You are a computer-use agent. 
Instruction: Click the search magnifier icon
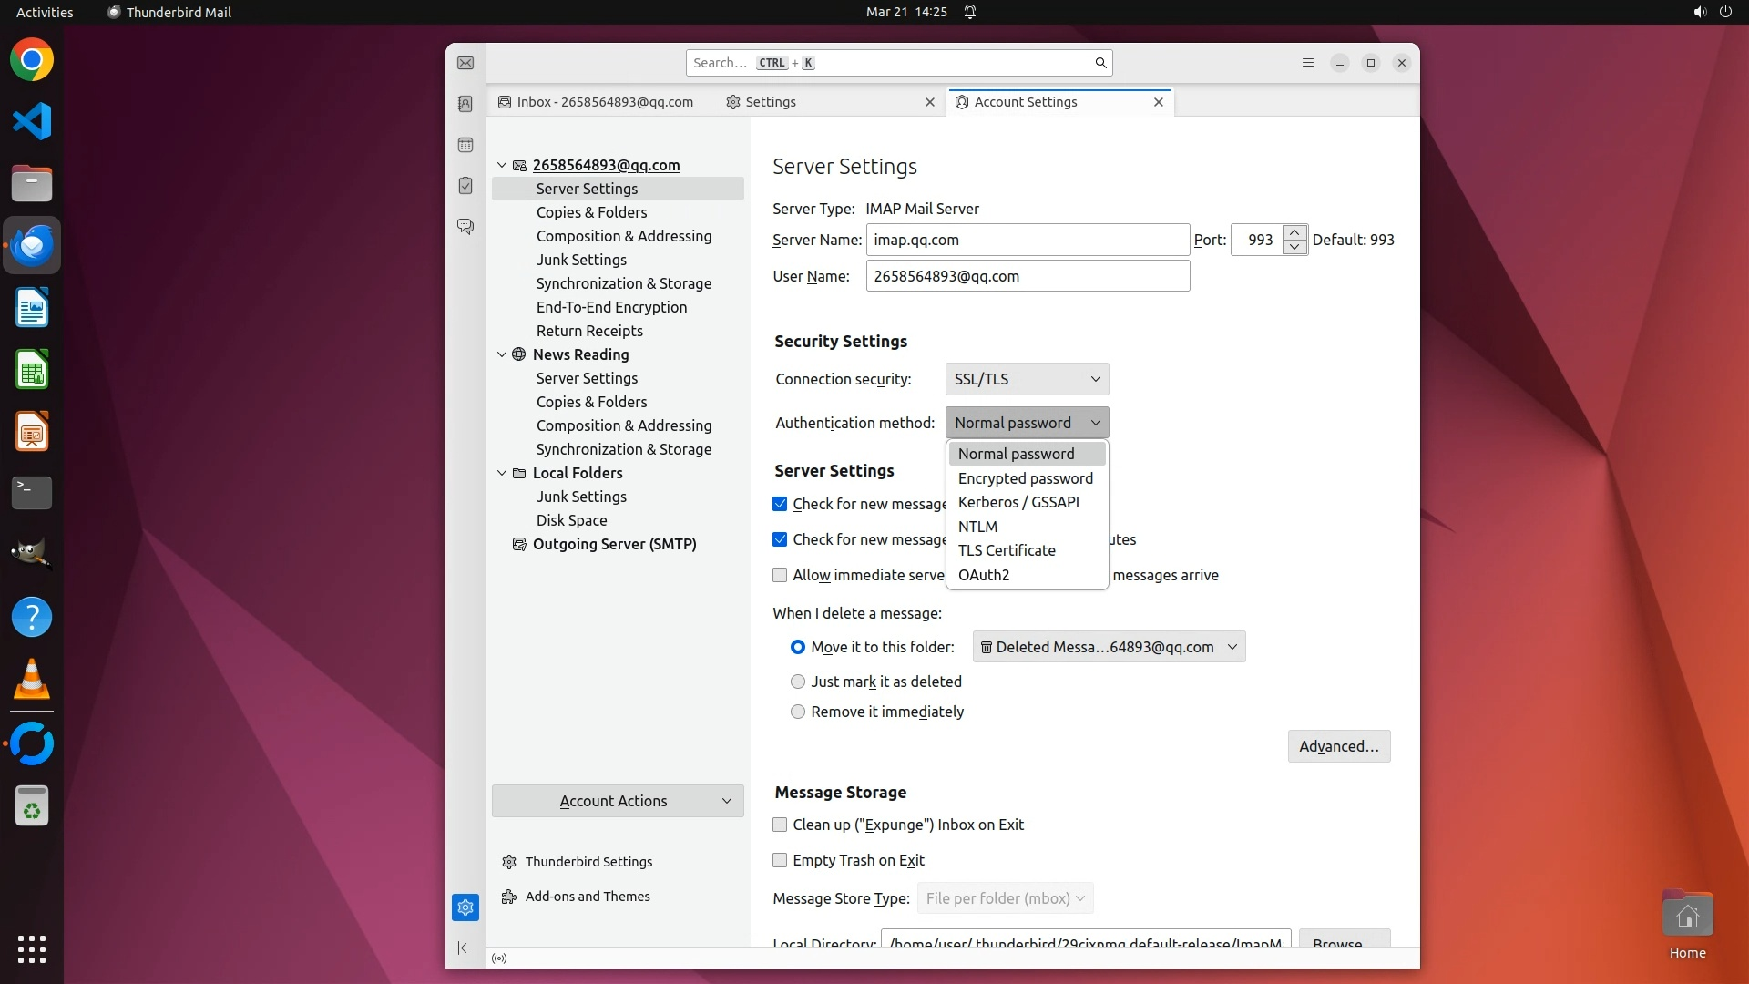coord(1100,63)
